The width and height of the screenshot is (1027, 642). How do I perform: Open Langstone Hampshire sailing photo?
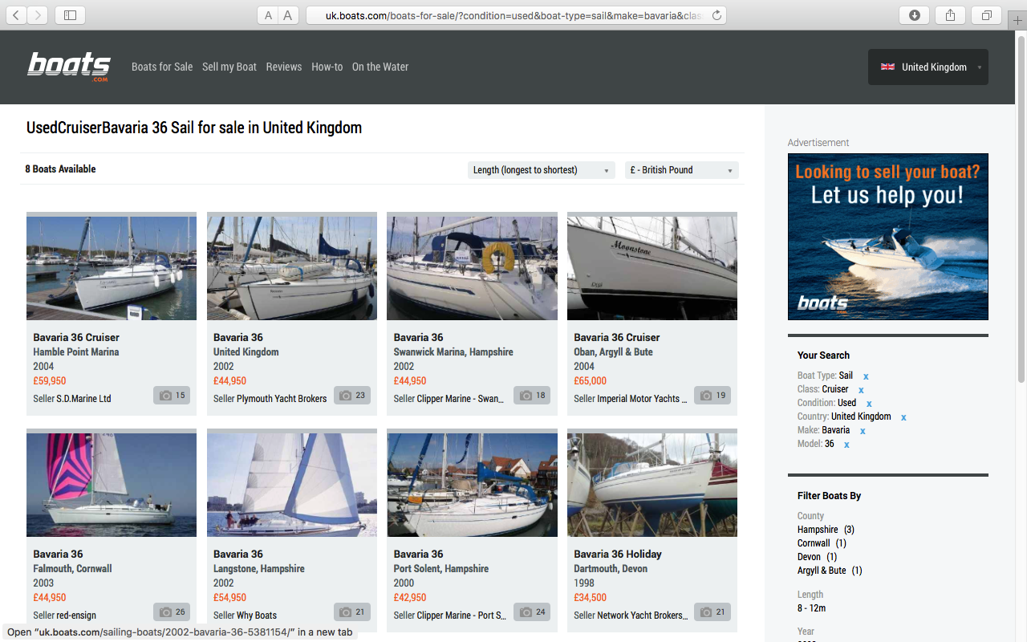(x=292, y=485)
